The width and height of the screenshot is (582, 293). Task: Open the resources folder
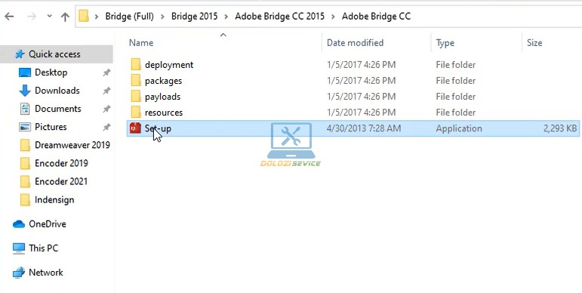pos(164,113)
